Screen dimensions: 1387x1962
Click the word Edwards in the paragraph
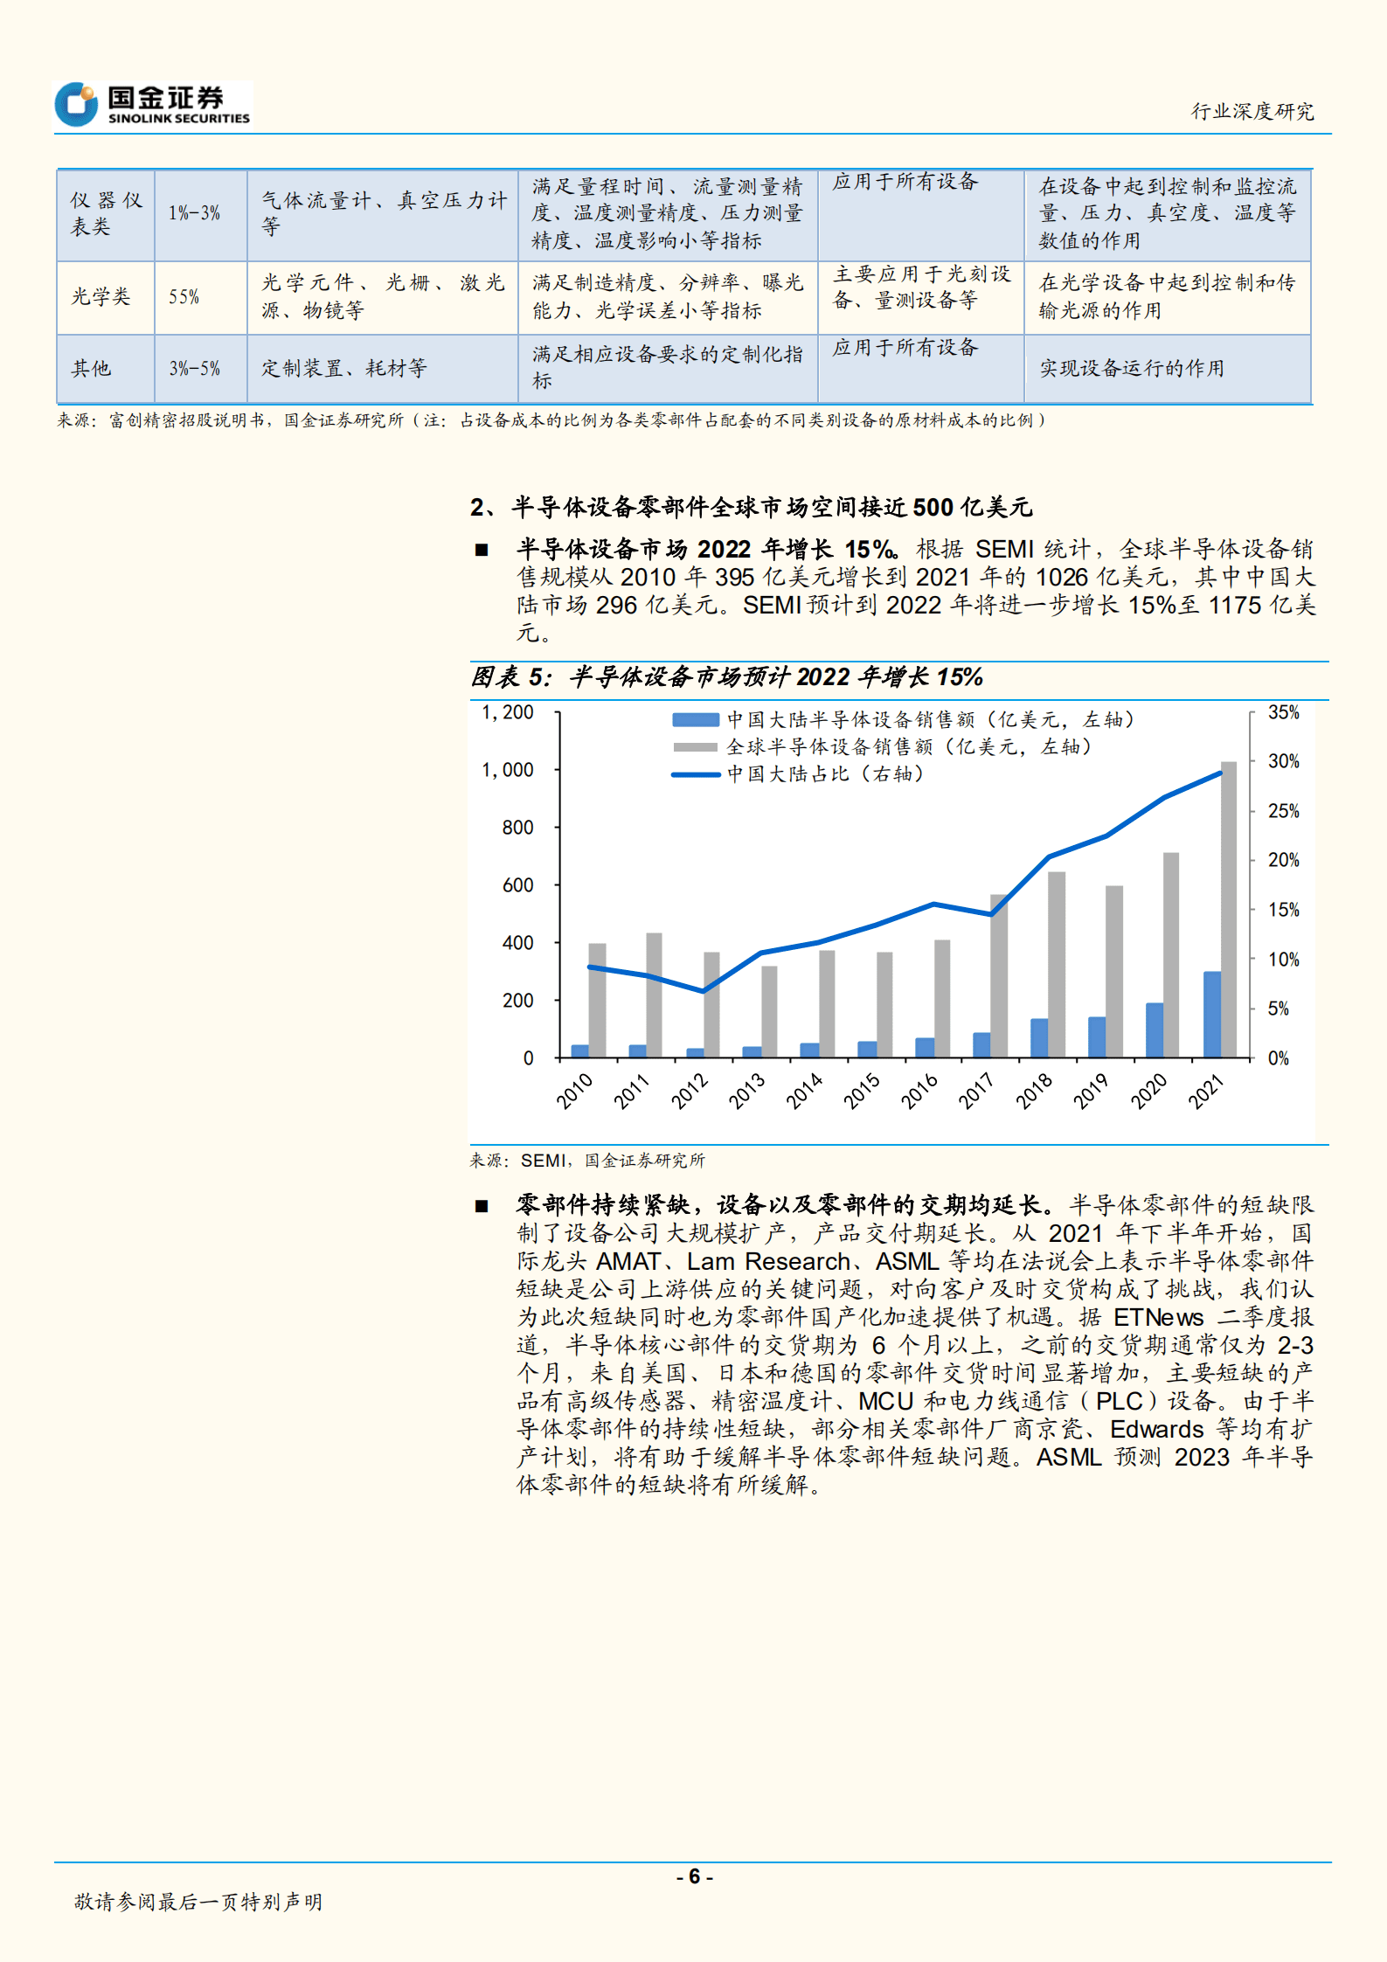[x=1157, y=1429]
